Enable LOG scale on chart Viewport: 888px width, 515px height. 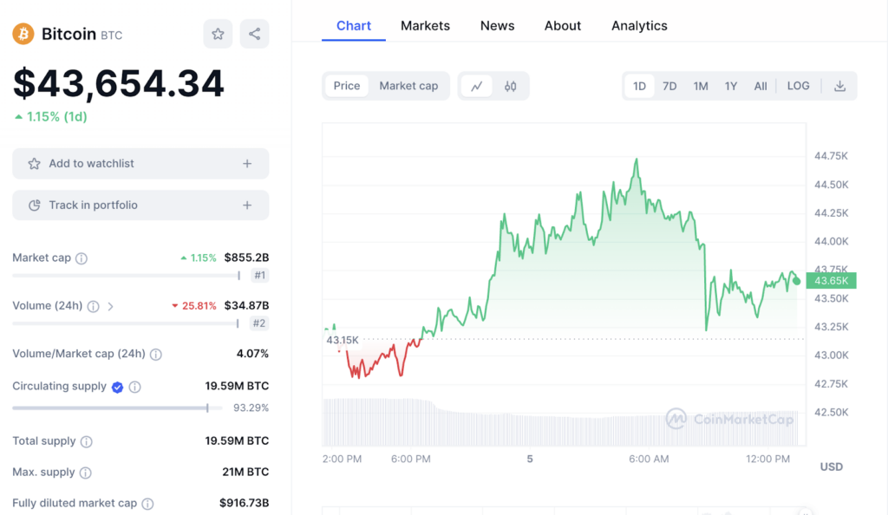click(798, 86)
